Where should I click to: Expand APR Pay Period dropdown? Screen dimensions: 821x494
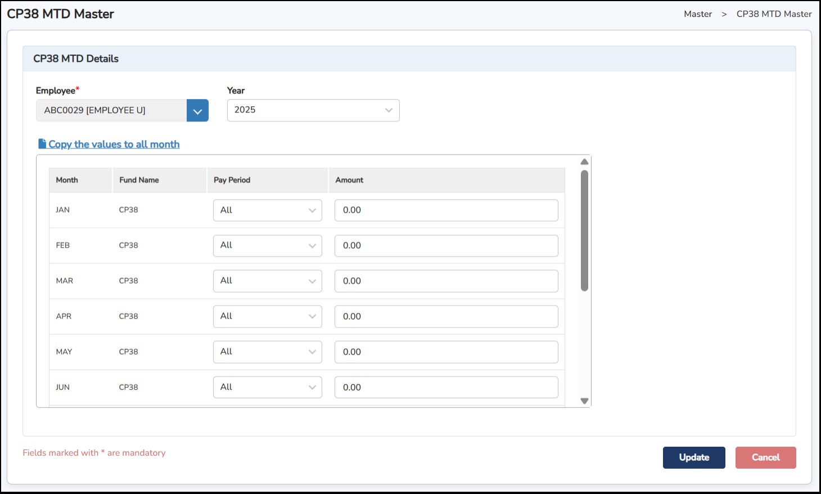pos(267,317)
